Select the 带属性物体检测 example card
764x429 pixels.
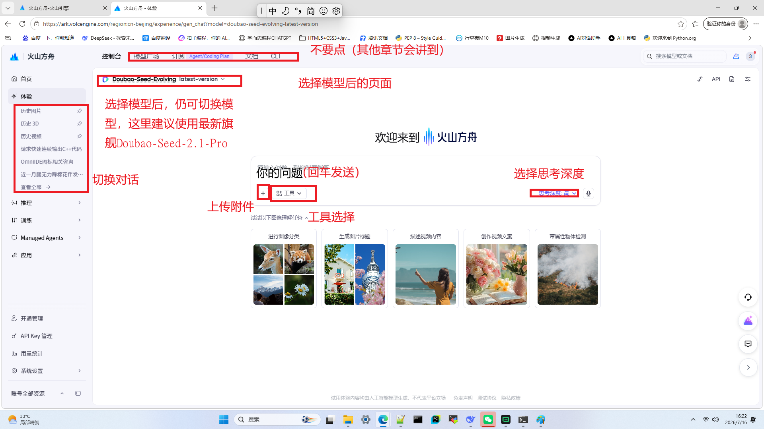pyautogui.click(x=568, y=269)
